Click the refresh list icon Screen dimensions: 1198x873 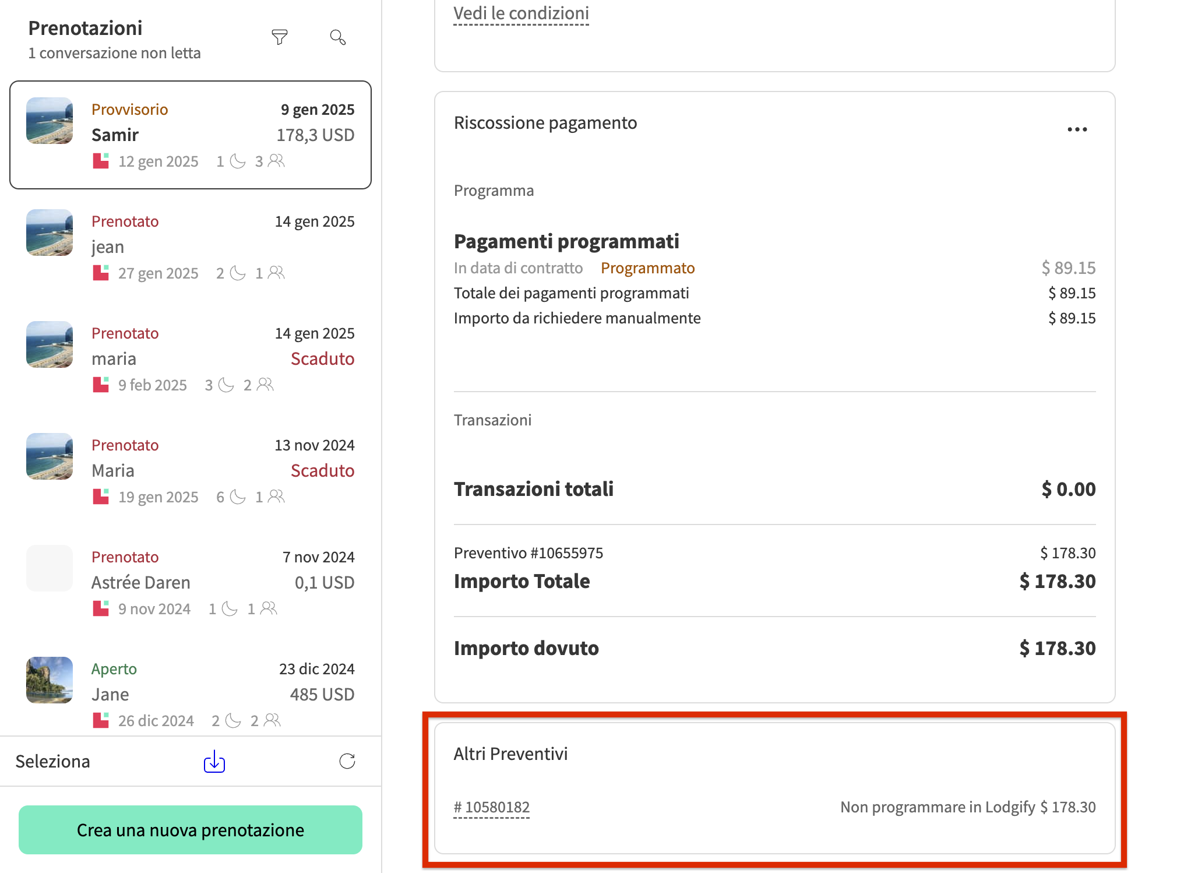pos(347,761)
